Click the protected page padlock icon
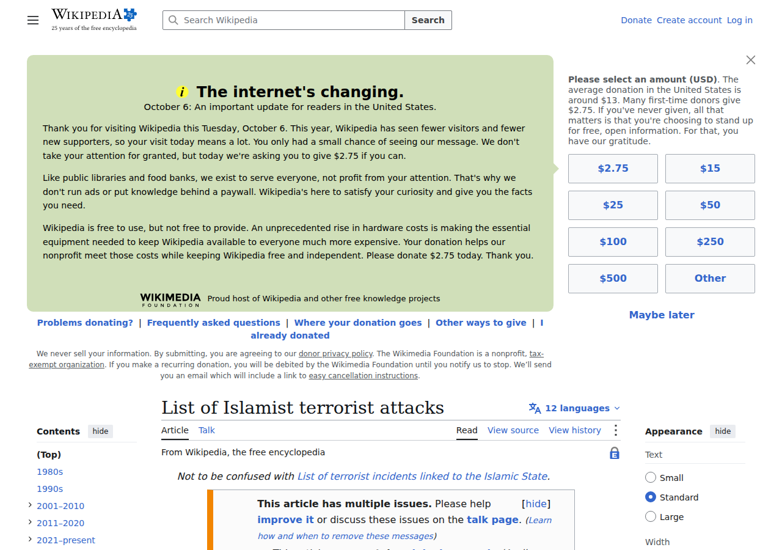The width and height of the screenshot is (782, 550). coord(615,453)
